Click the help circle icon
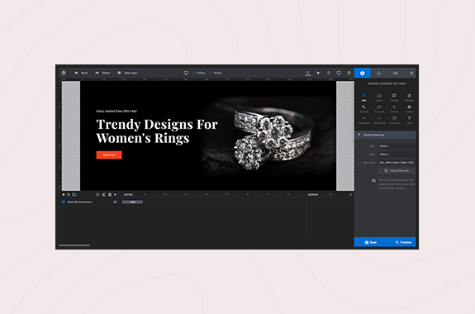 click(349, 73)
